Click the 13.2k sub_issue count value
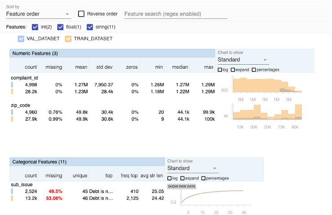Screen dimensions: 332x215 click(31, 198)
